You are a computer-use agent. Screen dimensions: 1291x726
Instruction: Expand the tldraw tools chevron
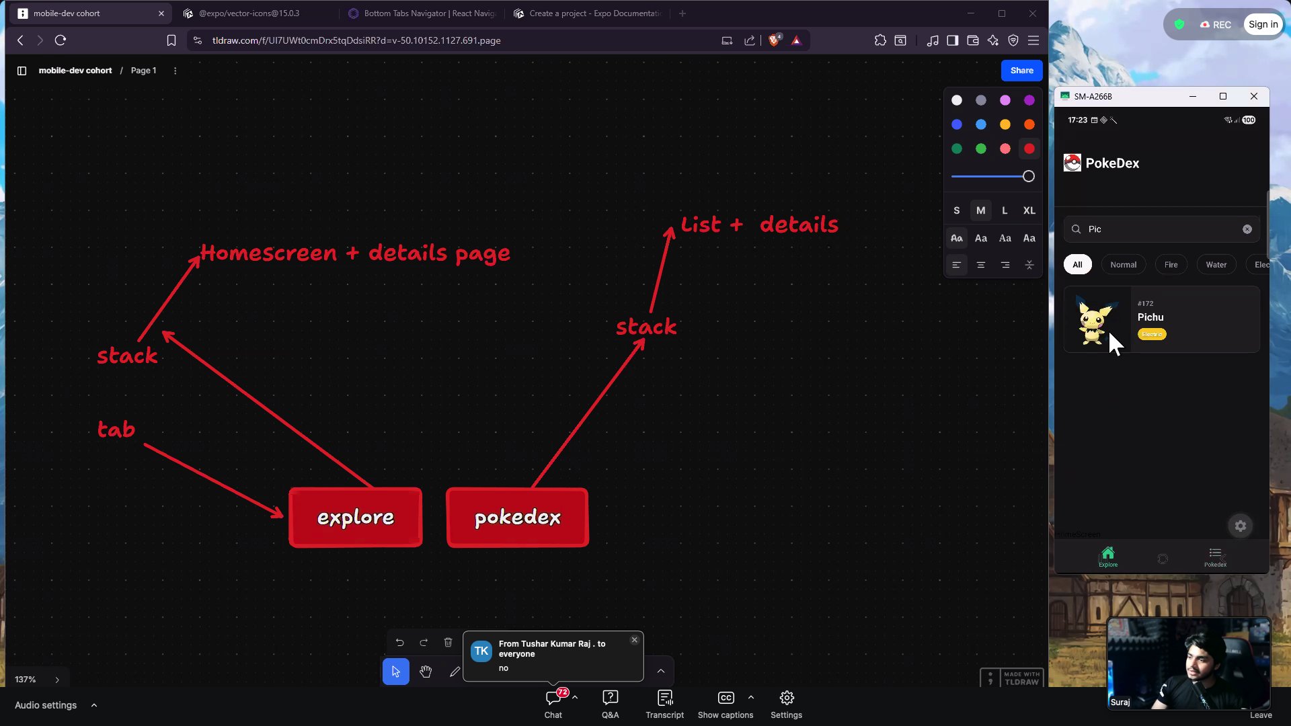tap(661, 671)
